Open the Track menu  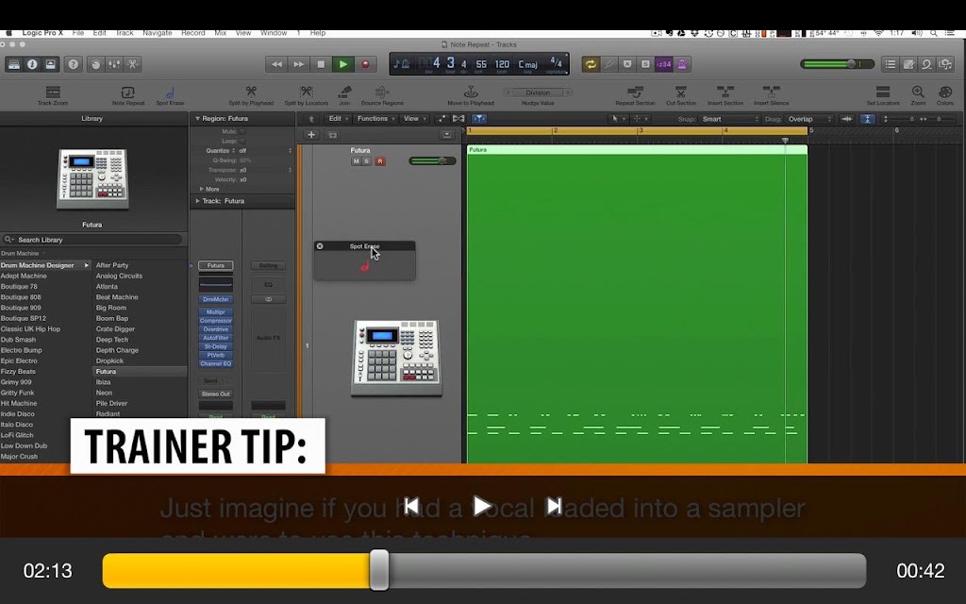pyautogui.click(x=125, y=33)
